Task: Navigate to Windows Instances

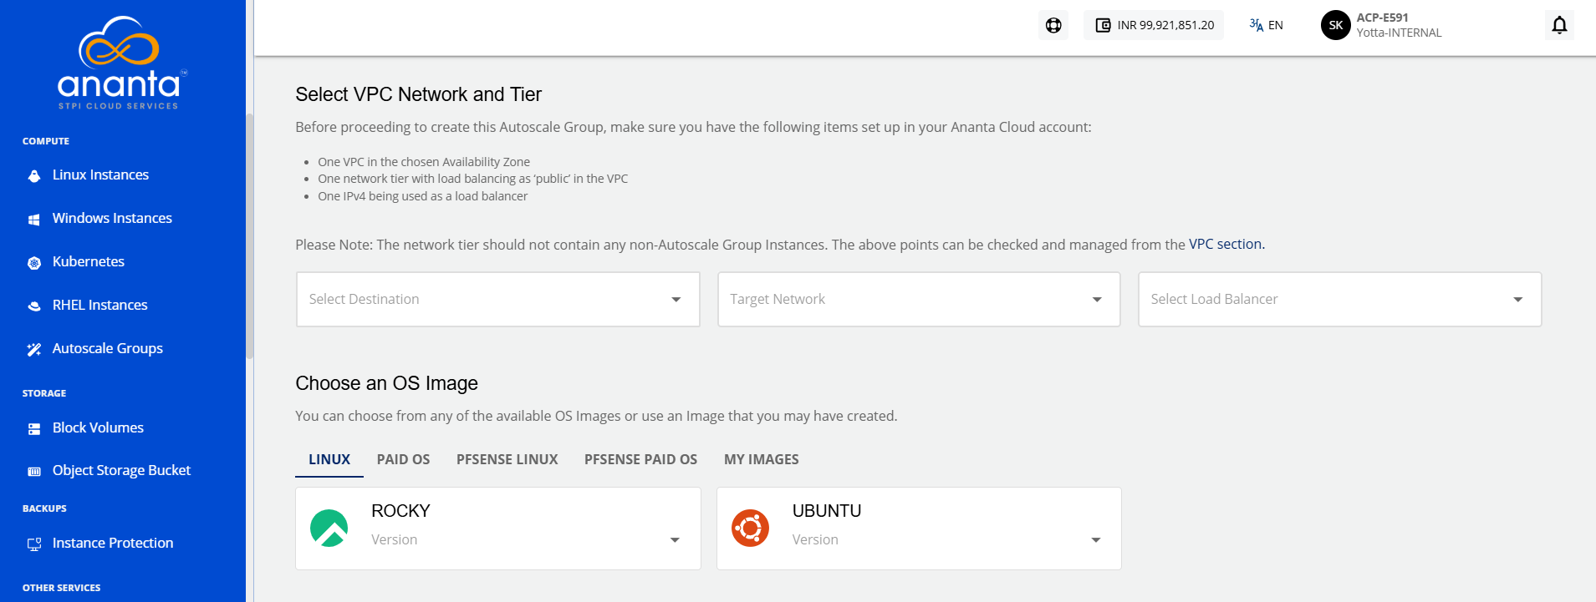Action: pyautogui.click(x=112, y=218)
